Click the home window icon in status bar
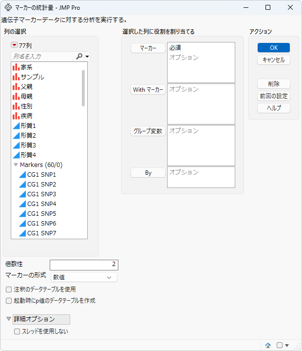Viewport: 302px width, 351px height. (x=268, y=345)
